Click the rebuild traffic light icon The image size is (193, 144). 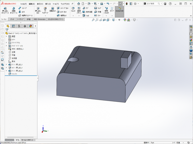click(126, 4)
